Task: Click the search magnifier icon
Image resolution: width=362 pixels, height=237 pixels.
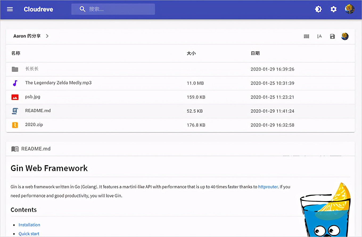Action: [83, 9]
